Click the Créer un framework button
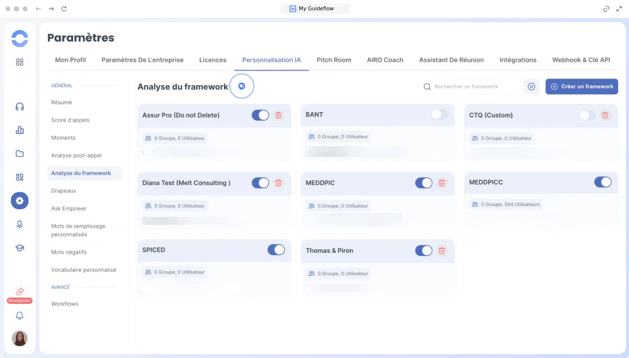 pos(582,87)
